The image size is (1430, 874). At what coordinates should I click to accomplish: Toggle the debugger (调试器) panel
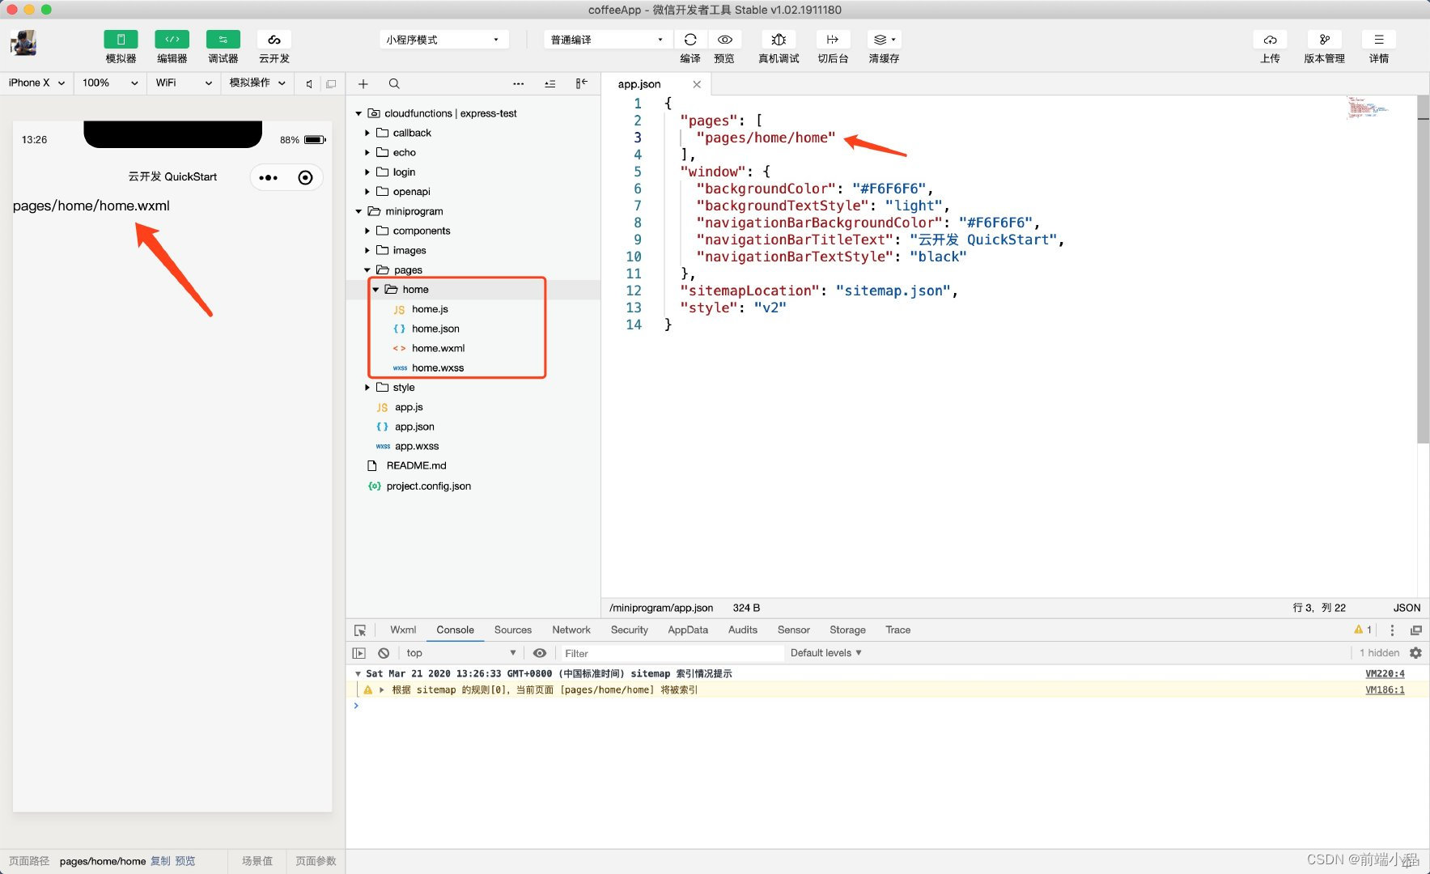pyautogui.click(x=223, y=40)
